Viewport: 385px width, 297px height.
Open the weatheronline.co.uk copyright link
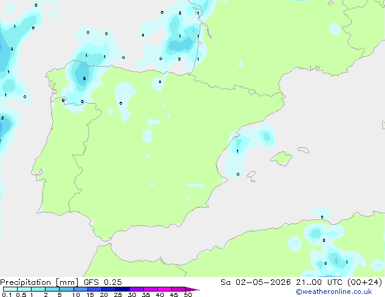[334, 292]
